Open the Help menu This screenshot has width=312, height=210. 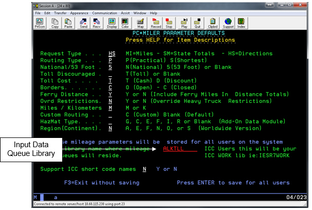coord(153,13)
